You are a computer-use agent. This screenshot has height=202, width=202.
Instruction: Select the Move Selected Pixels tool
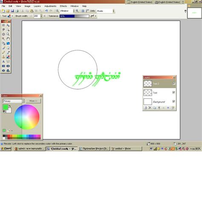pos(8,25)
